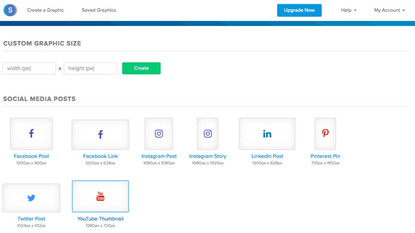Viewport: 415px width, 233px height.
Task: Click the YouTube Thumbnail text link
Action: tap(101, 219)
